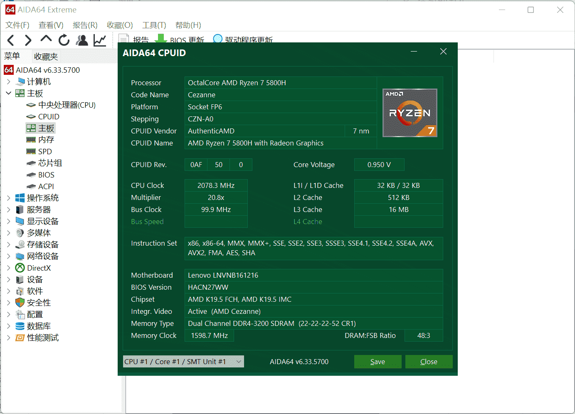
Task: Click the DirectX Xbox logo icon
Action: coord(20,268)
